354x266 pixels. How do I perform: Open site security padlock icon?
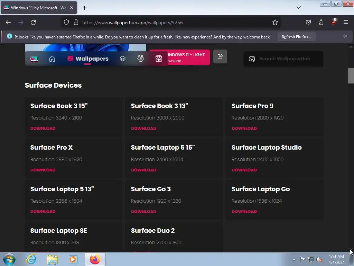tap(76, 23)
